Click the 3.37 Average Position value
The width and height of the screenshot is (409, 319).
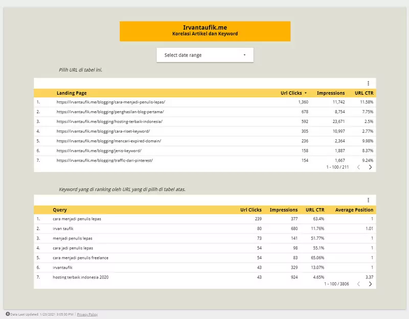(x=369, y=277)
